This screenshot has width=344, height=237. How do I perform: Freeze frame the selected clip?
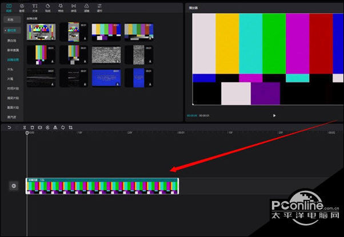40,127
